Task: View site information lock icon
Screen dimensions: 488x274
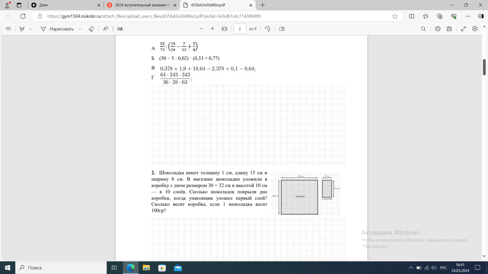Action: pos(40,16)
